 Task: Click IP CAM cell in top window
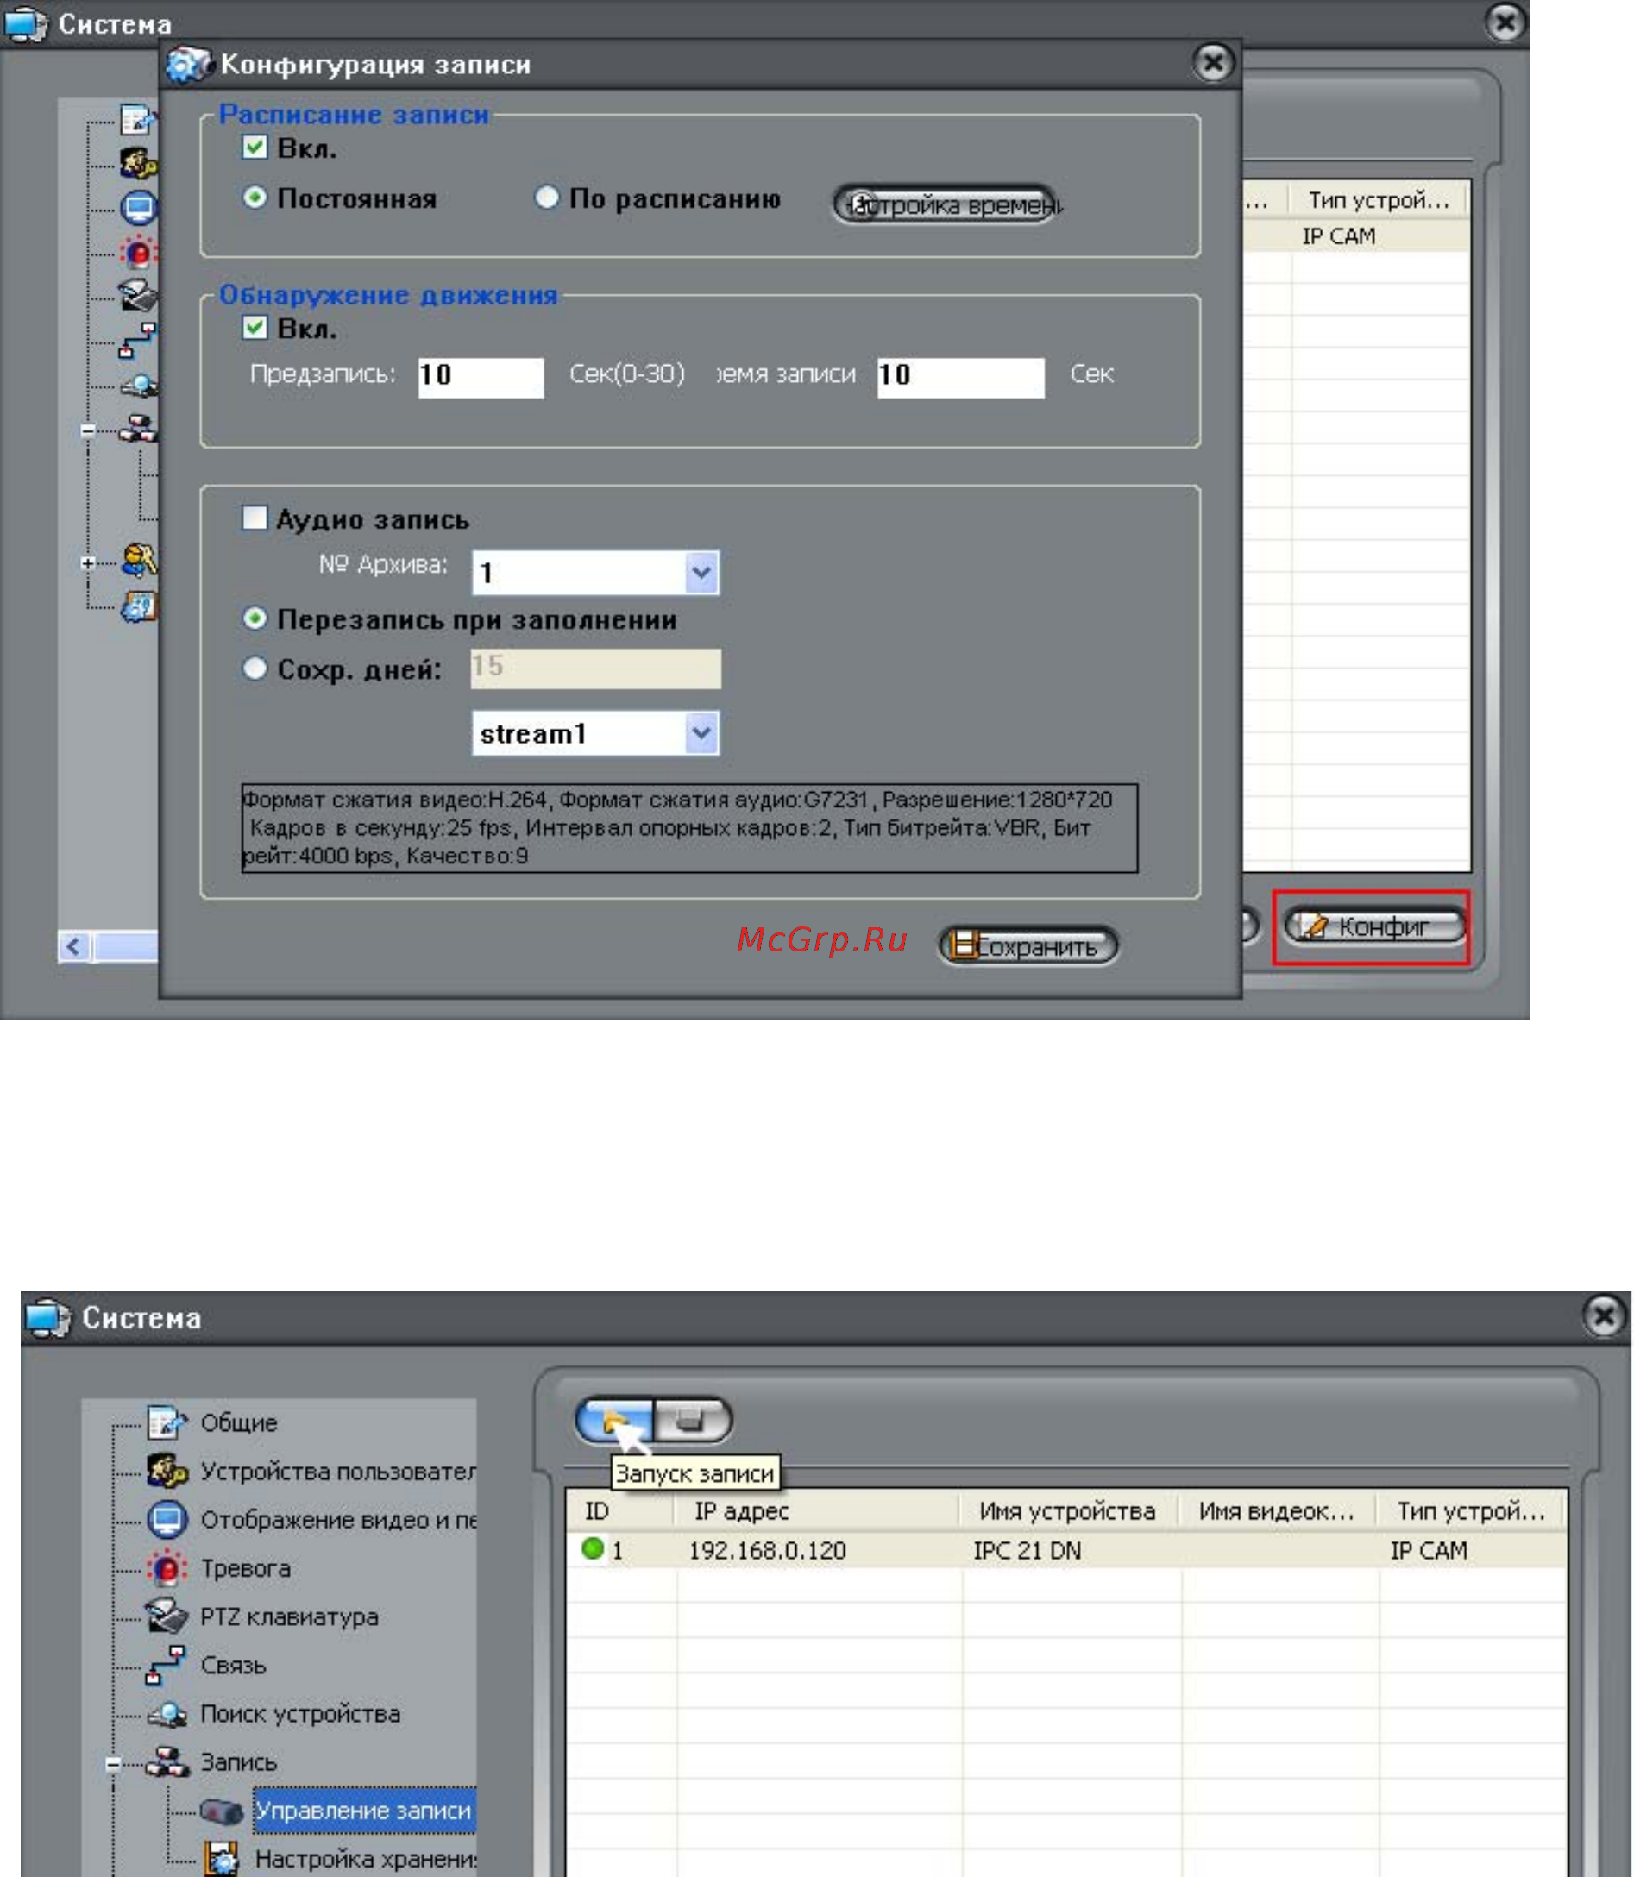click(1338, 236)
